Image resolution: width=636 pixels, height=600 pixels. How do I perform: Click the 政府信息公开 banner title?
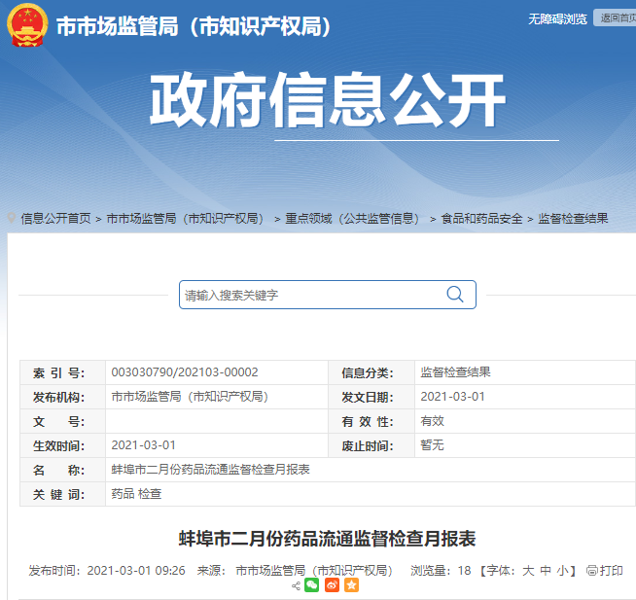pos(328,100)
